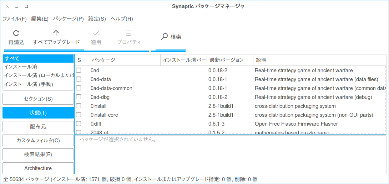This screenshot has width=389, height=184.
Task: Open the パッケージ(P) menu
Action: (x=69, y=19)
